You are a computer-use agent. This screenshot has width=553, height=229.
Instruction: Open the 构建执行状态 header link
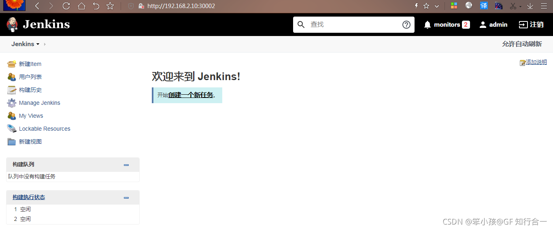click(x=29, y=197)
